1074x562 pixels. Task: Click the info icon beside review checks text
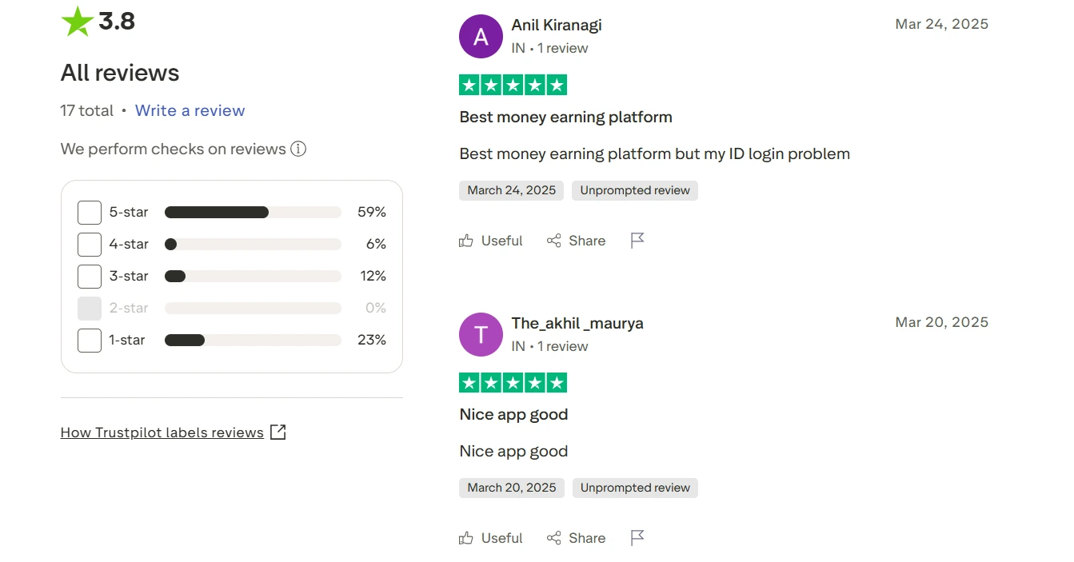tap(298, 149)
